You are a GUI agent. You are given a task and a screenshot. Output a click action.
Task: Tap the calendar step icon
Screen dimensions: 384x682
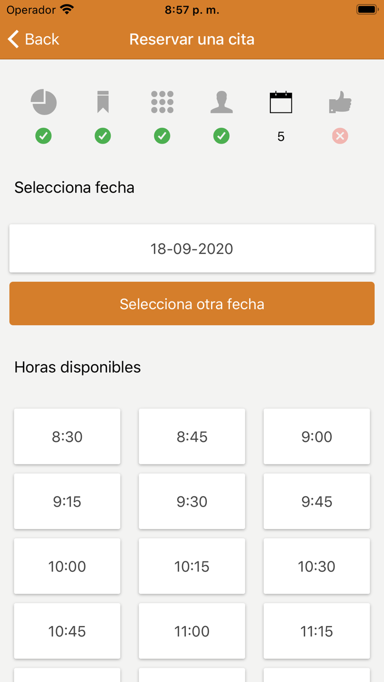pyautogui.click(x=281, y=102)
